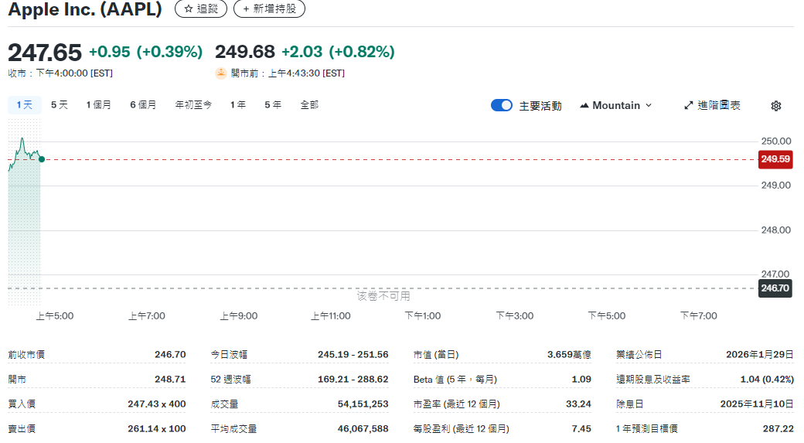
Task: Click the 下午1:00 time axis label
Action: point(423,316)
